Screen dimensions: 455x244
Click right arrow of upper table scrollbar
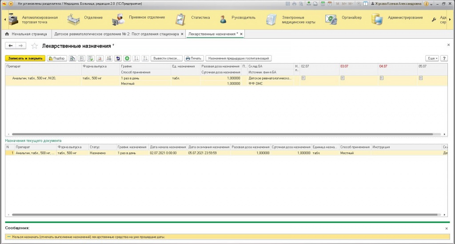444,134
